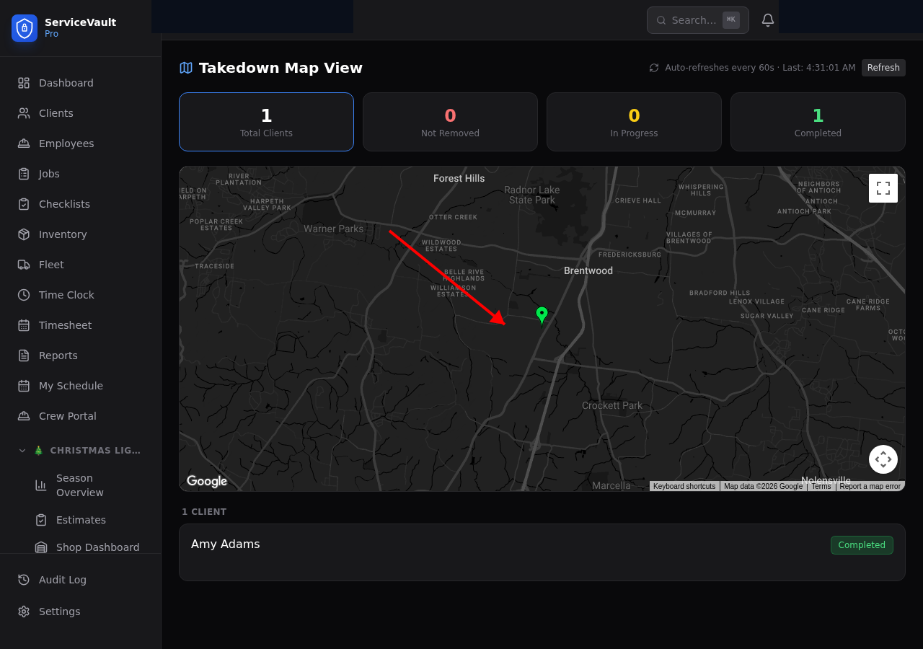Image resolution: width=923 pixels, height=649 pixels.
Task: Click the Refresh button
Action: [x=883, y=67]
